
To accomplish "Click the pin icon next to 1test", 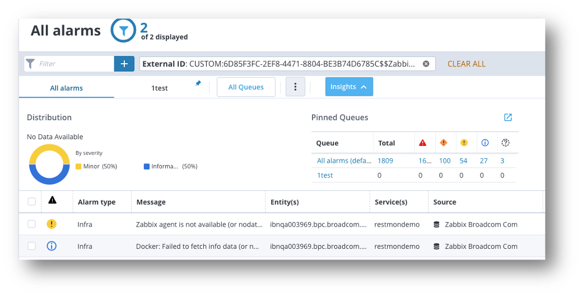I will pyautogui.click(x=198, y=83).
